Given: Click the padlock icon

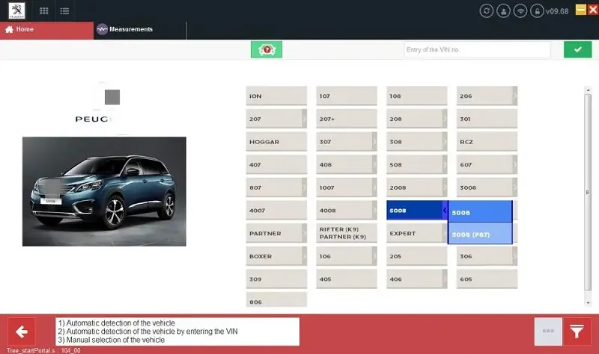Looking at the screenshot, I should [x=537, y=11].
